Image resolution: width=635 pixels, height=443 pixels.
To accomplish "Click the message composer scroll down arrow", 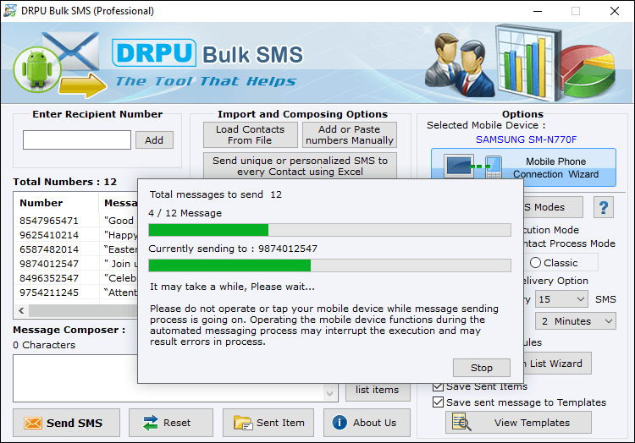I will (x=329, y=394).
